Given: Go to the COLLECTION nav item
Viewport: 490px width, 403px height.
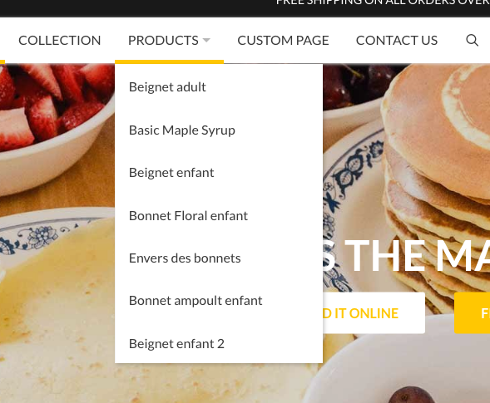Looking at the screenshot, I should point(59,40).
